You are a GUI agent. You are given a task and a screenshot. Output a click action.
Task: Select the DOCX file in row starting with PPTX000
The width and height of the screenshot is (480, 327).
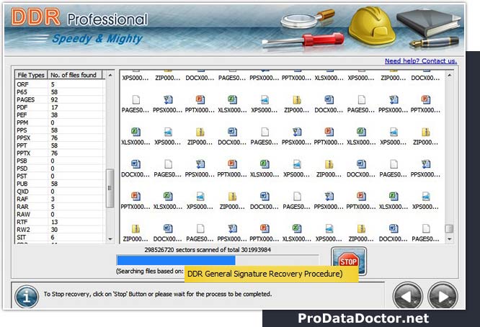point(265,201)
